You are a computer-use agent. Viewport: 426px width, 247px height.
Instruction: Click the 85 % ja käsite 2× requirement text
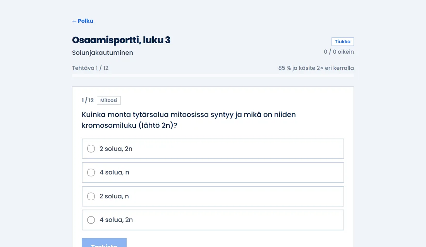[x=316, y=68]
